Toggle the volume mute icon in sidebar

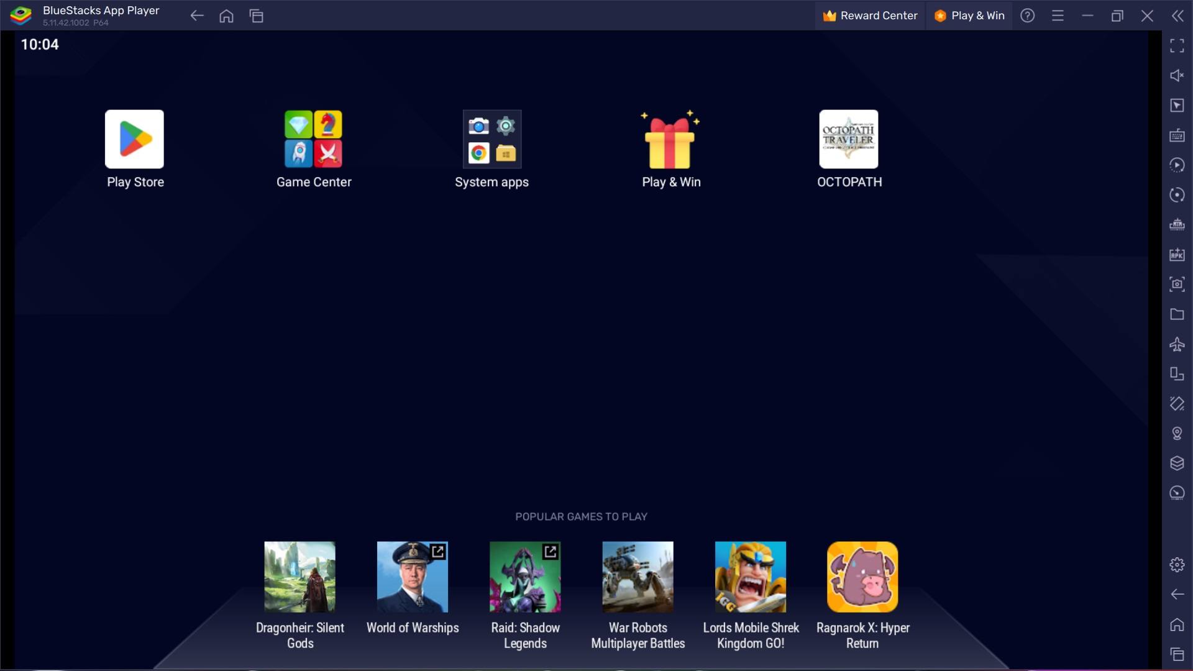coord(1177,75)
